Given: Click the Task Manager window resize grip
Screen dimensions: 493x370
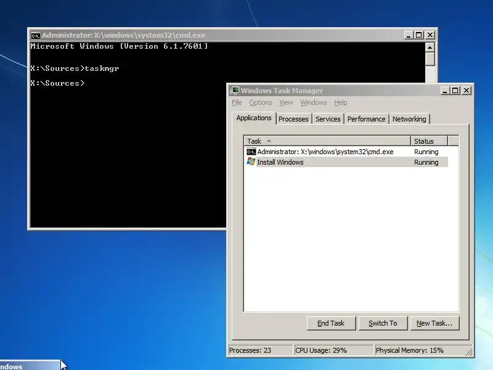Looking at the screenshot, I should click(x=468, y=351).
